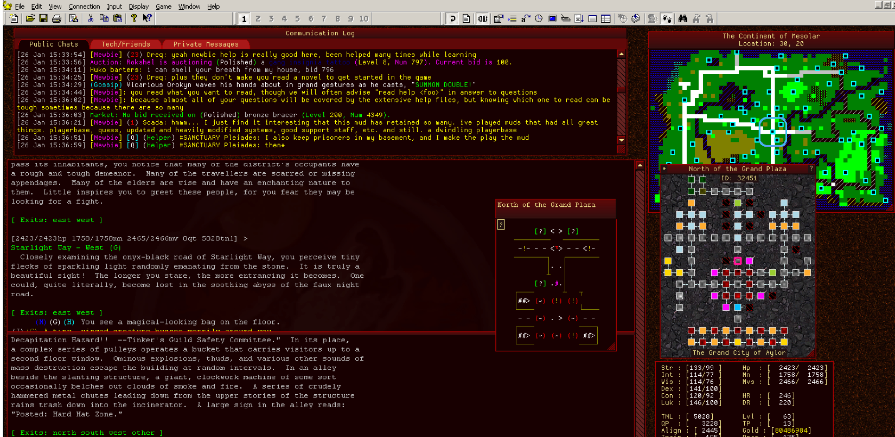Click 'Starlight Way - West (G)' room title
The height and width of the screenshot is (437, 895).
tap(66, 248)
